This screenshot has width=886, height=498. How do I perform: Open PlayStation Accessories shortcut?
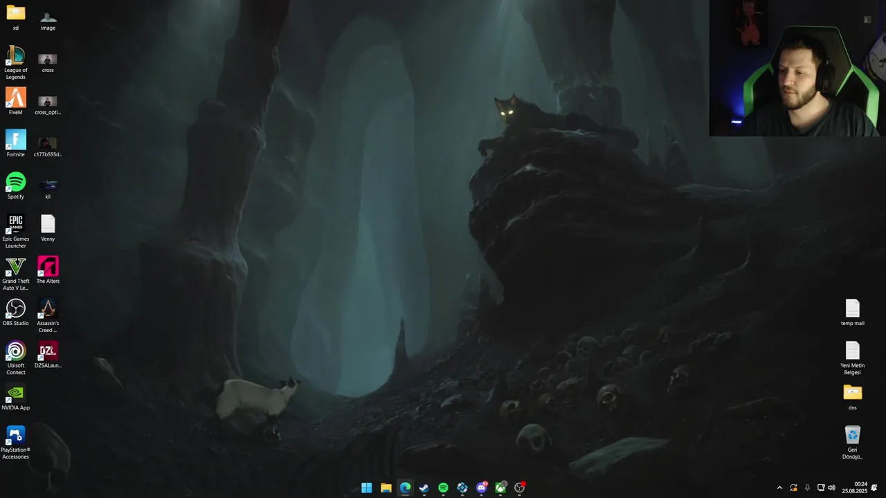[x=15, y=443]
